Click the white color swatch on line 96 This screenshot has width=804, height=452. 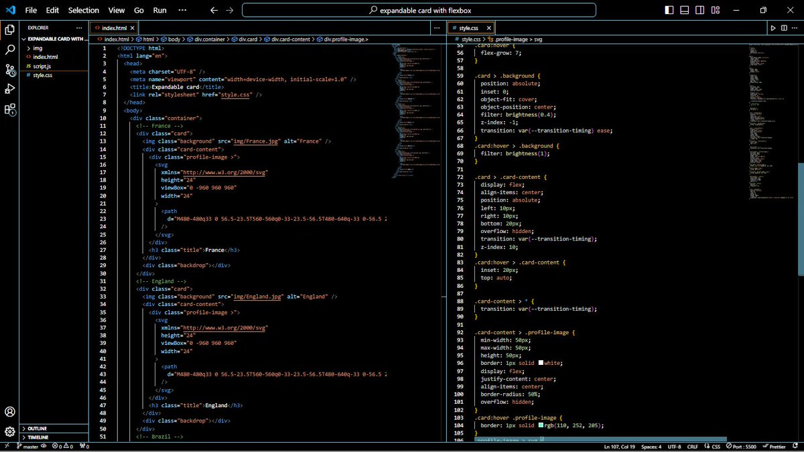coord(541,363)
